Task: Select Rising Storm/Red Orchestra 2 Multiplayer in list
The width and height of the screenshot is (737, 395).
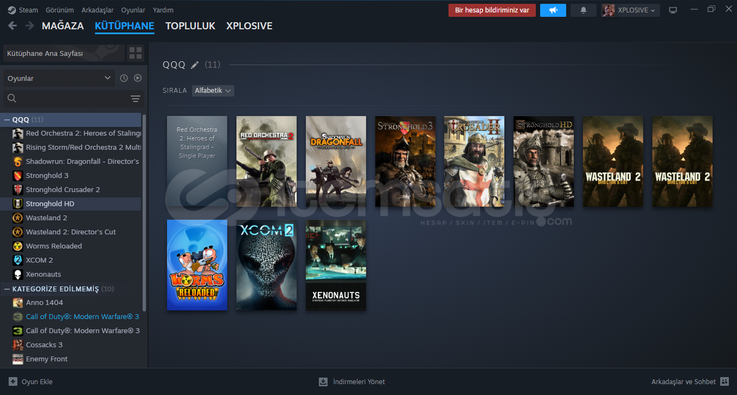Action: coord(76,147)
